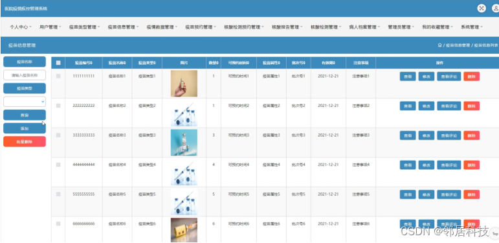
Task: Expand the 核酸检测预约管理 menu
Action: (244, 27)
